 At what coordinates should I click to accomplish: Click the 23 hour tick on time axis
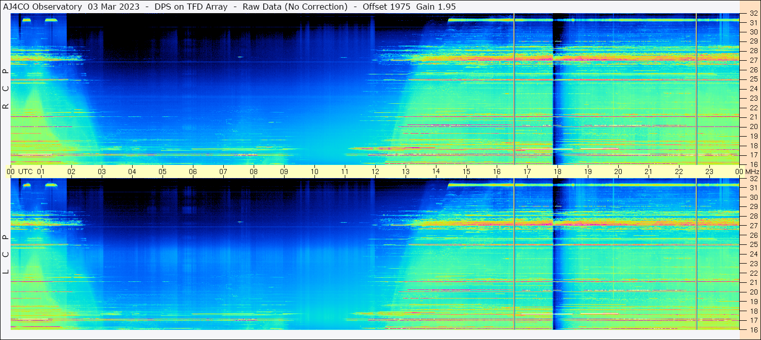coord(709,172)
